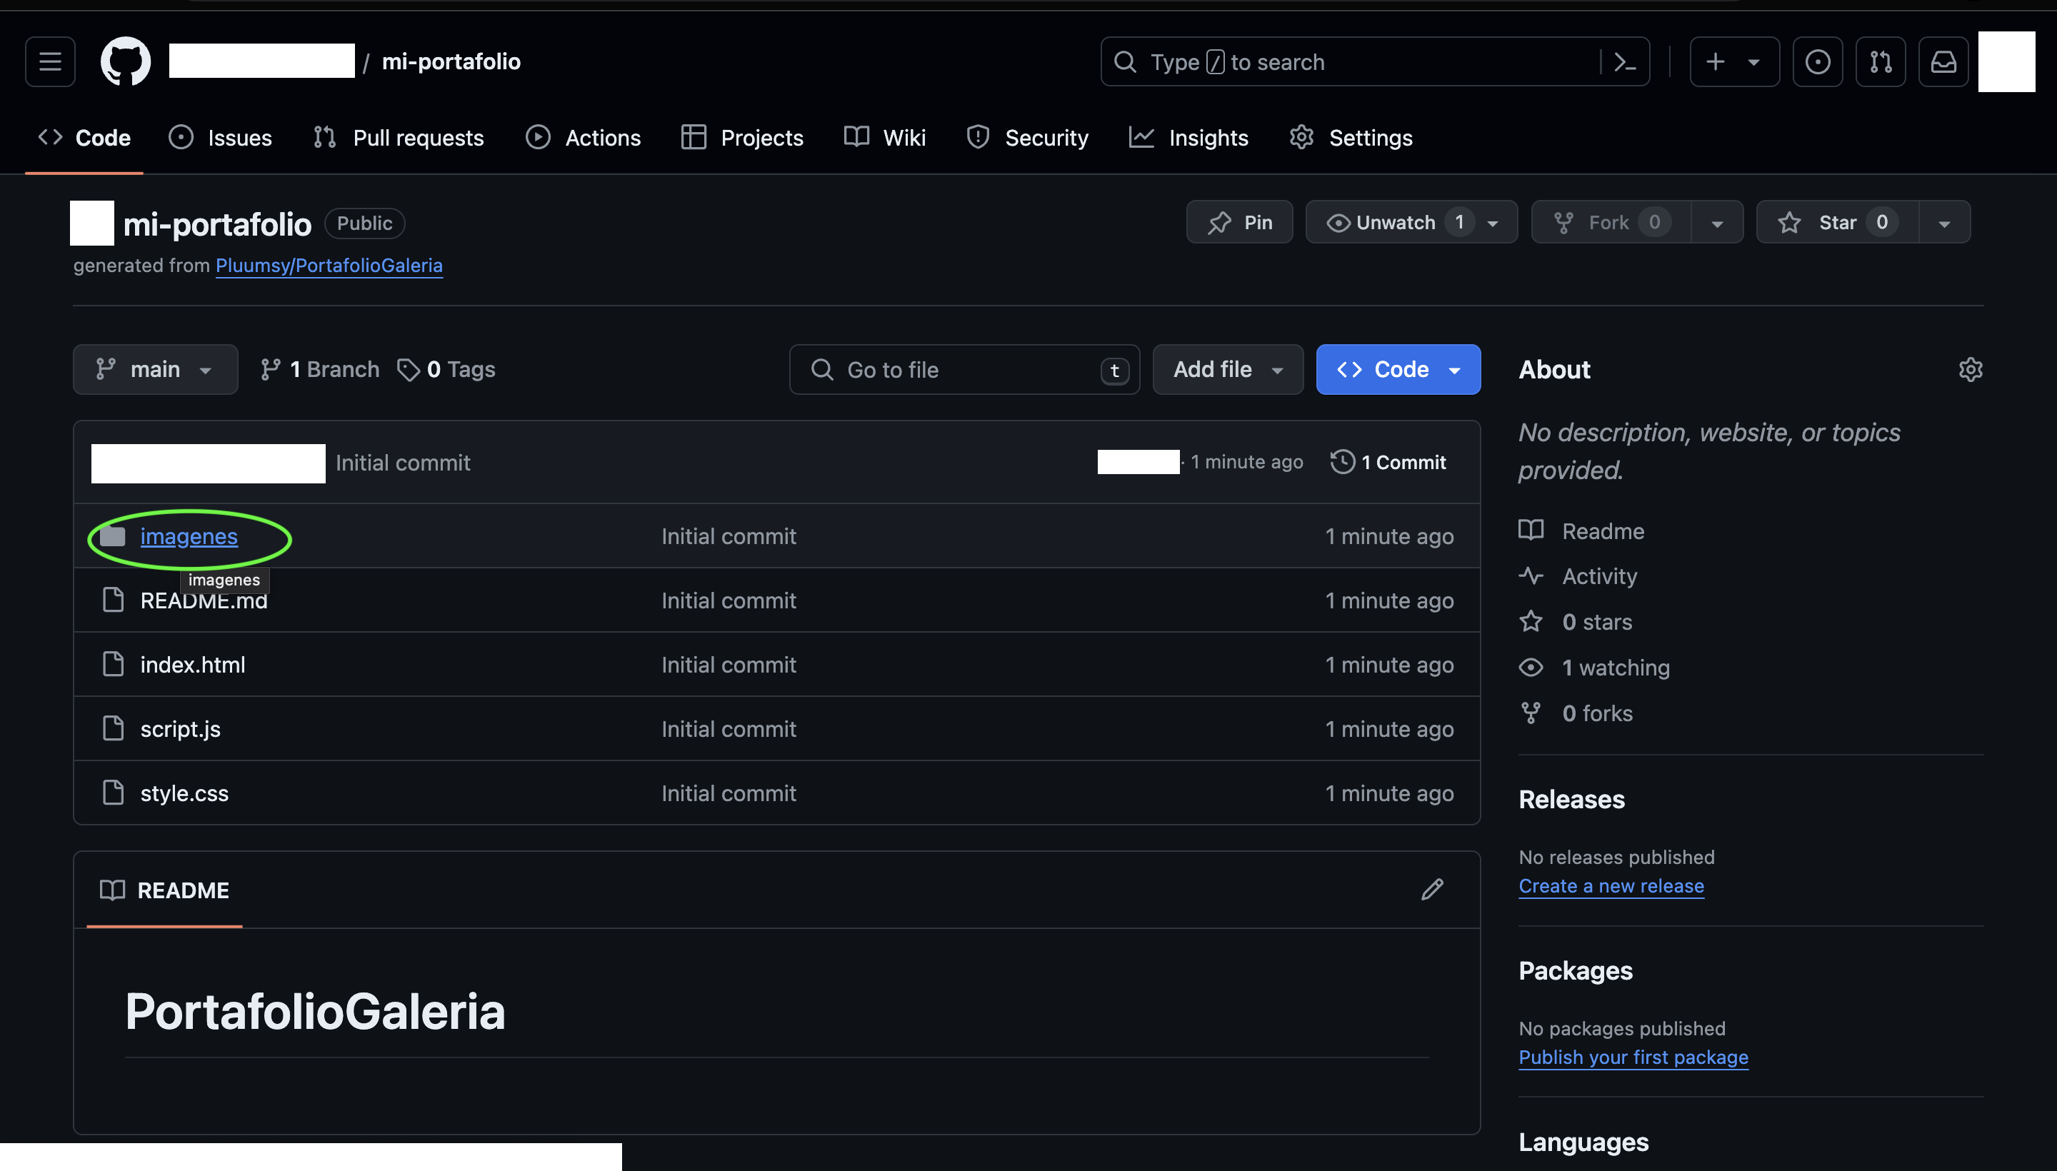View the 0 Tags list
Screen dimensions: 2057x1171
tap(446, 369)
